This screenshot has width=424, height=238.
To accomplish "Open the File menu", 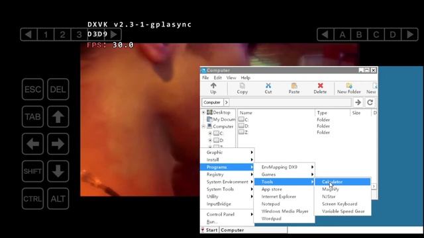I will tap(205, 78).
